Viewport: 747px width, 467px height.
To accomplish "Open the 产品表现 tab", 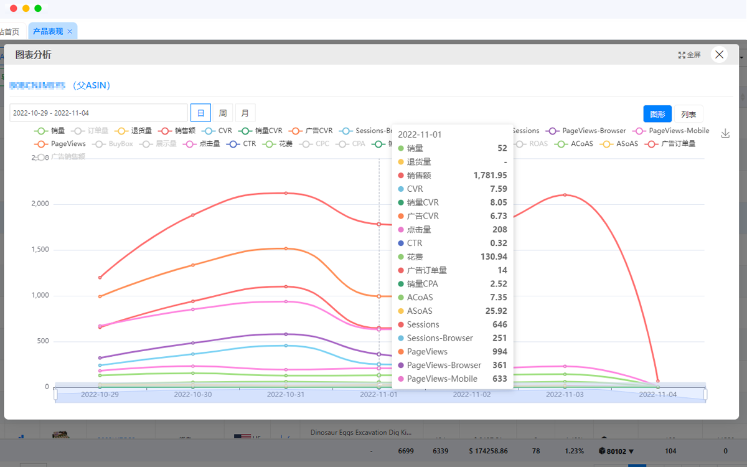I will pos(49,31).
